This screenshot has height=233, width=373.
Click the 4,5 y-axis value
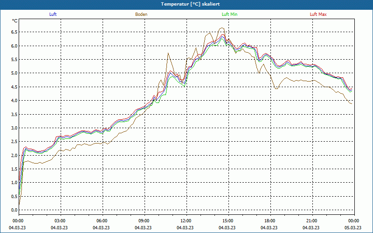tap(14, 87)
